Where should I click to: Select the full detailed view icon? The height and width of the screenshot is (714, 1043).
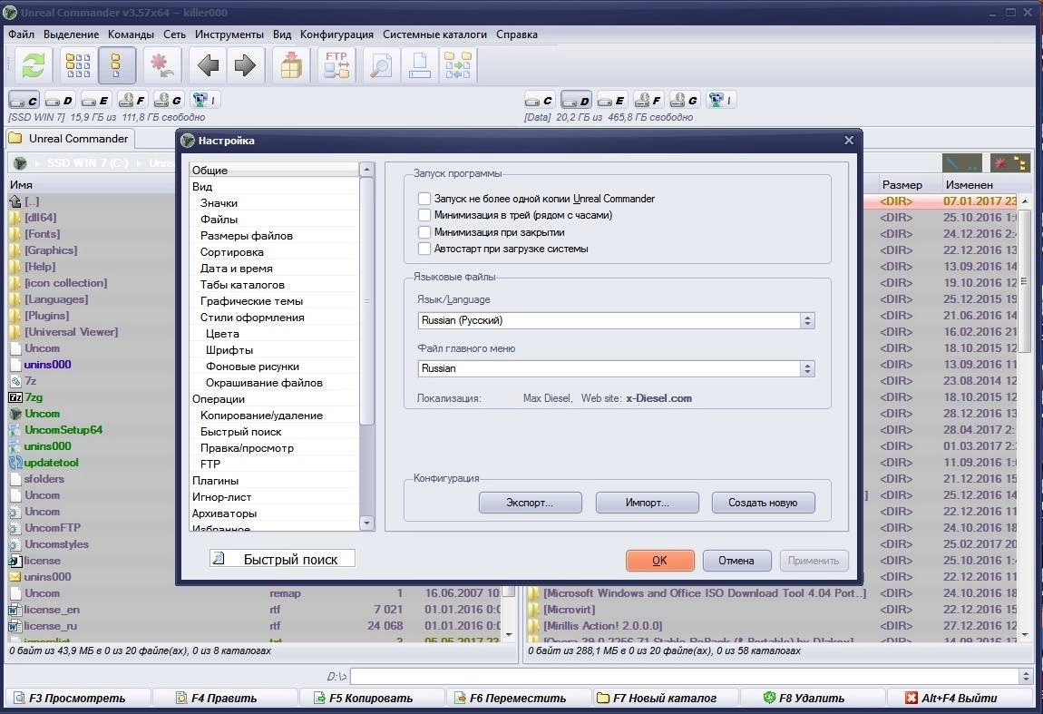116,65
